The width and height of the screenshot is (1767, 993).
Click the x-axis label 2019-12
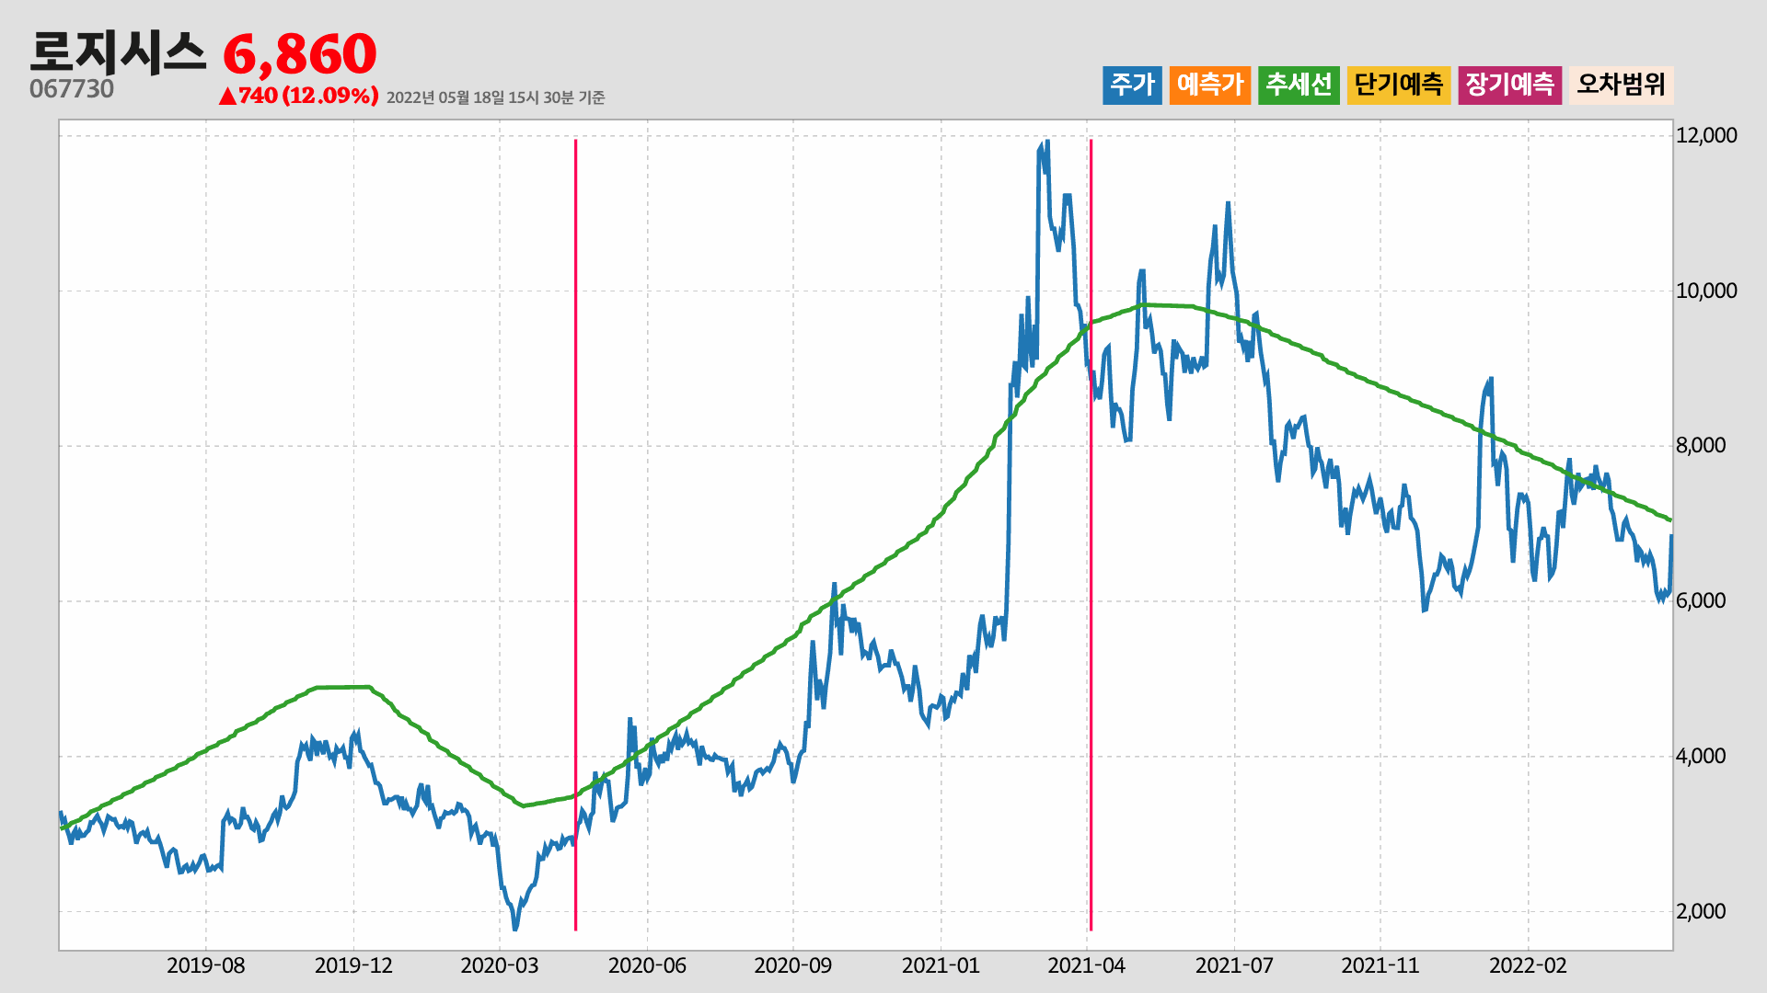pos(353,965)
